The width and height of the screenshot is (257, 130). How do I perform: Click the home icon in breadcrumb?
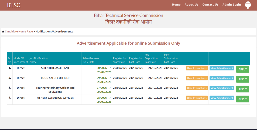3,31
